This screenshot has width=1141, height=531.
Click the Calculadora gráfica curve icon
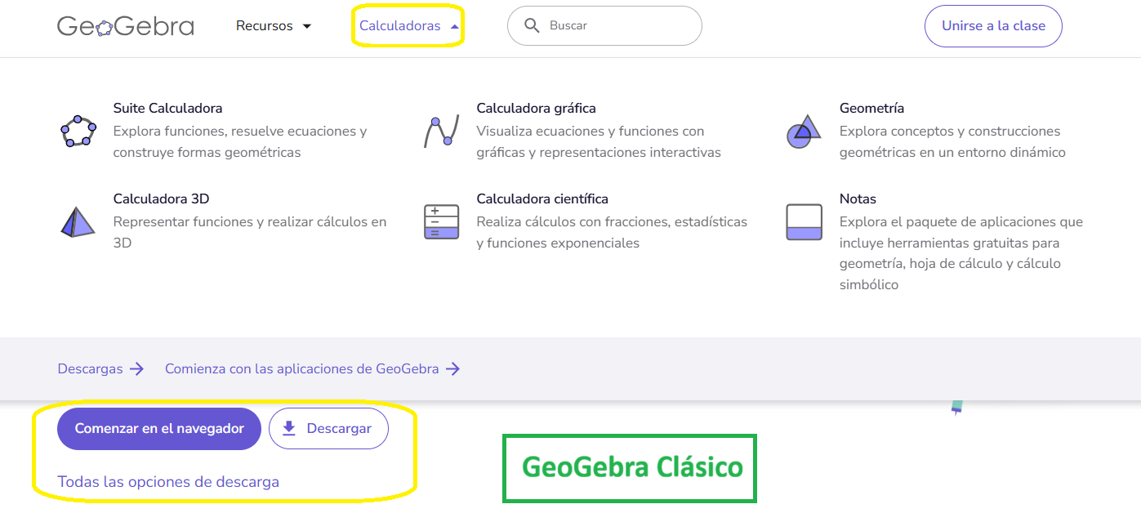[x=441, y=131]
